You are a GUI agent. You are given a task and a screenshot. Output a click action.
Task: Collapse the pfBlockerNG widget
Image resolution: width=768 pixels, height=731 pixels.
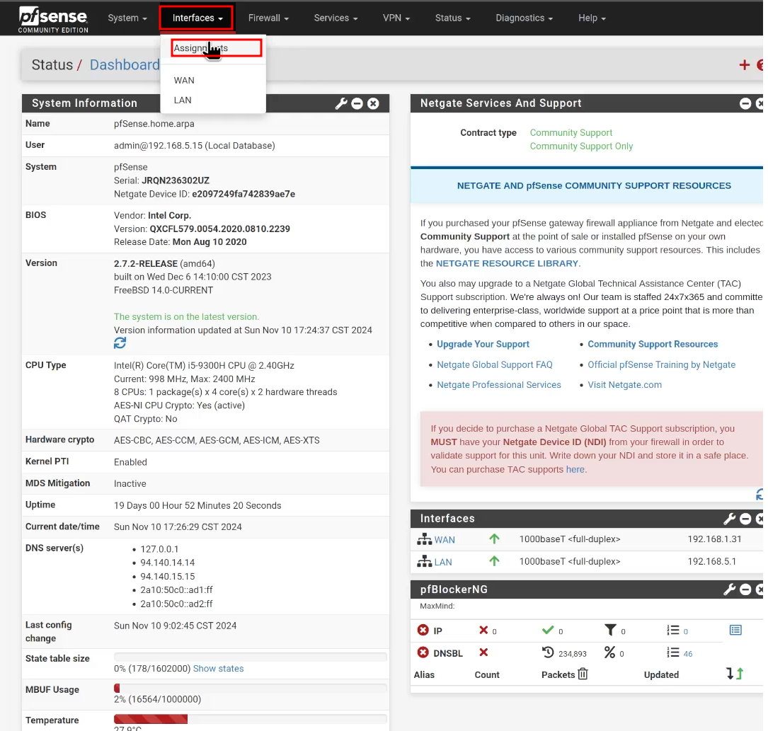[x=745, y=589]
